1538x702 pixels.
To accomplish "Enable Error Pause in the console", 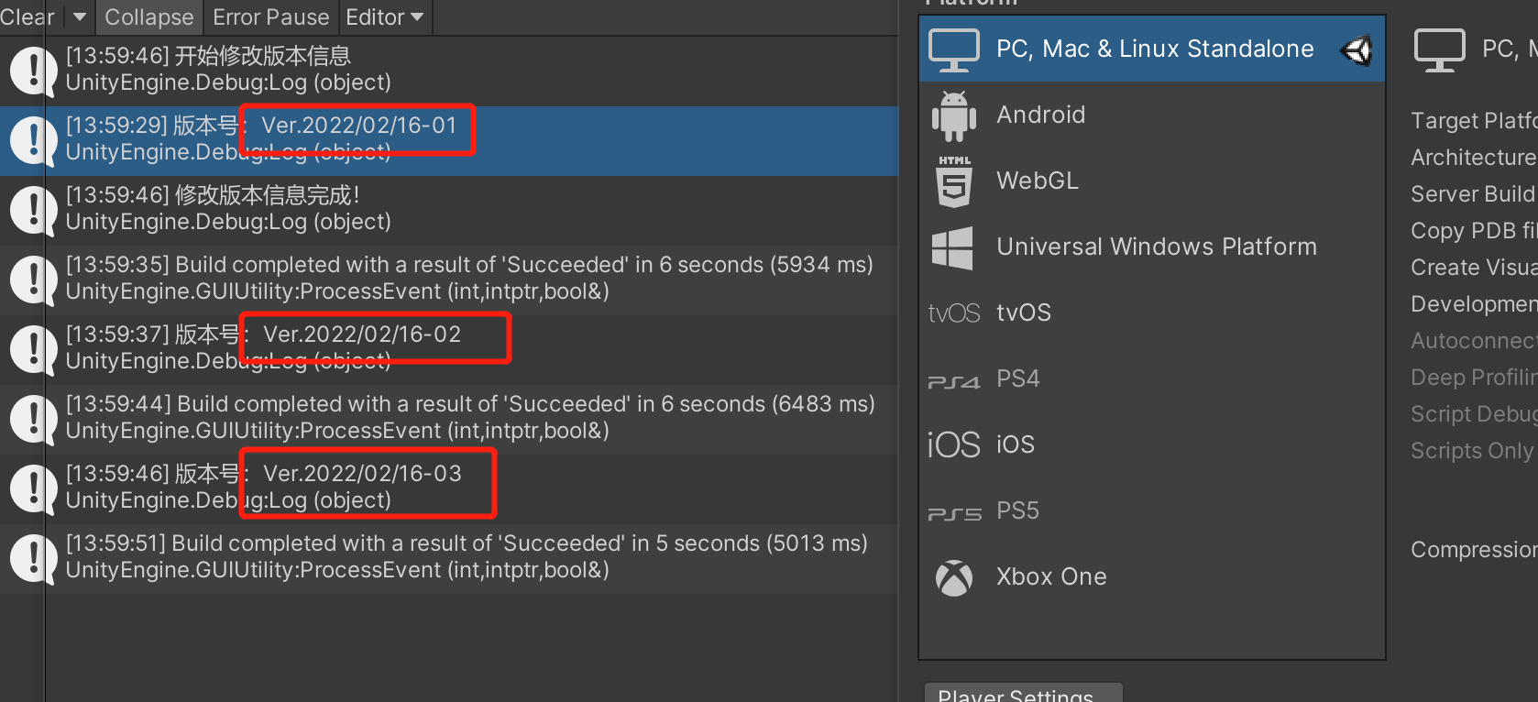I will click(x=269, y=16).
